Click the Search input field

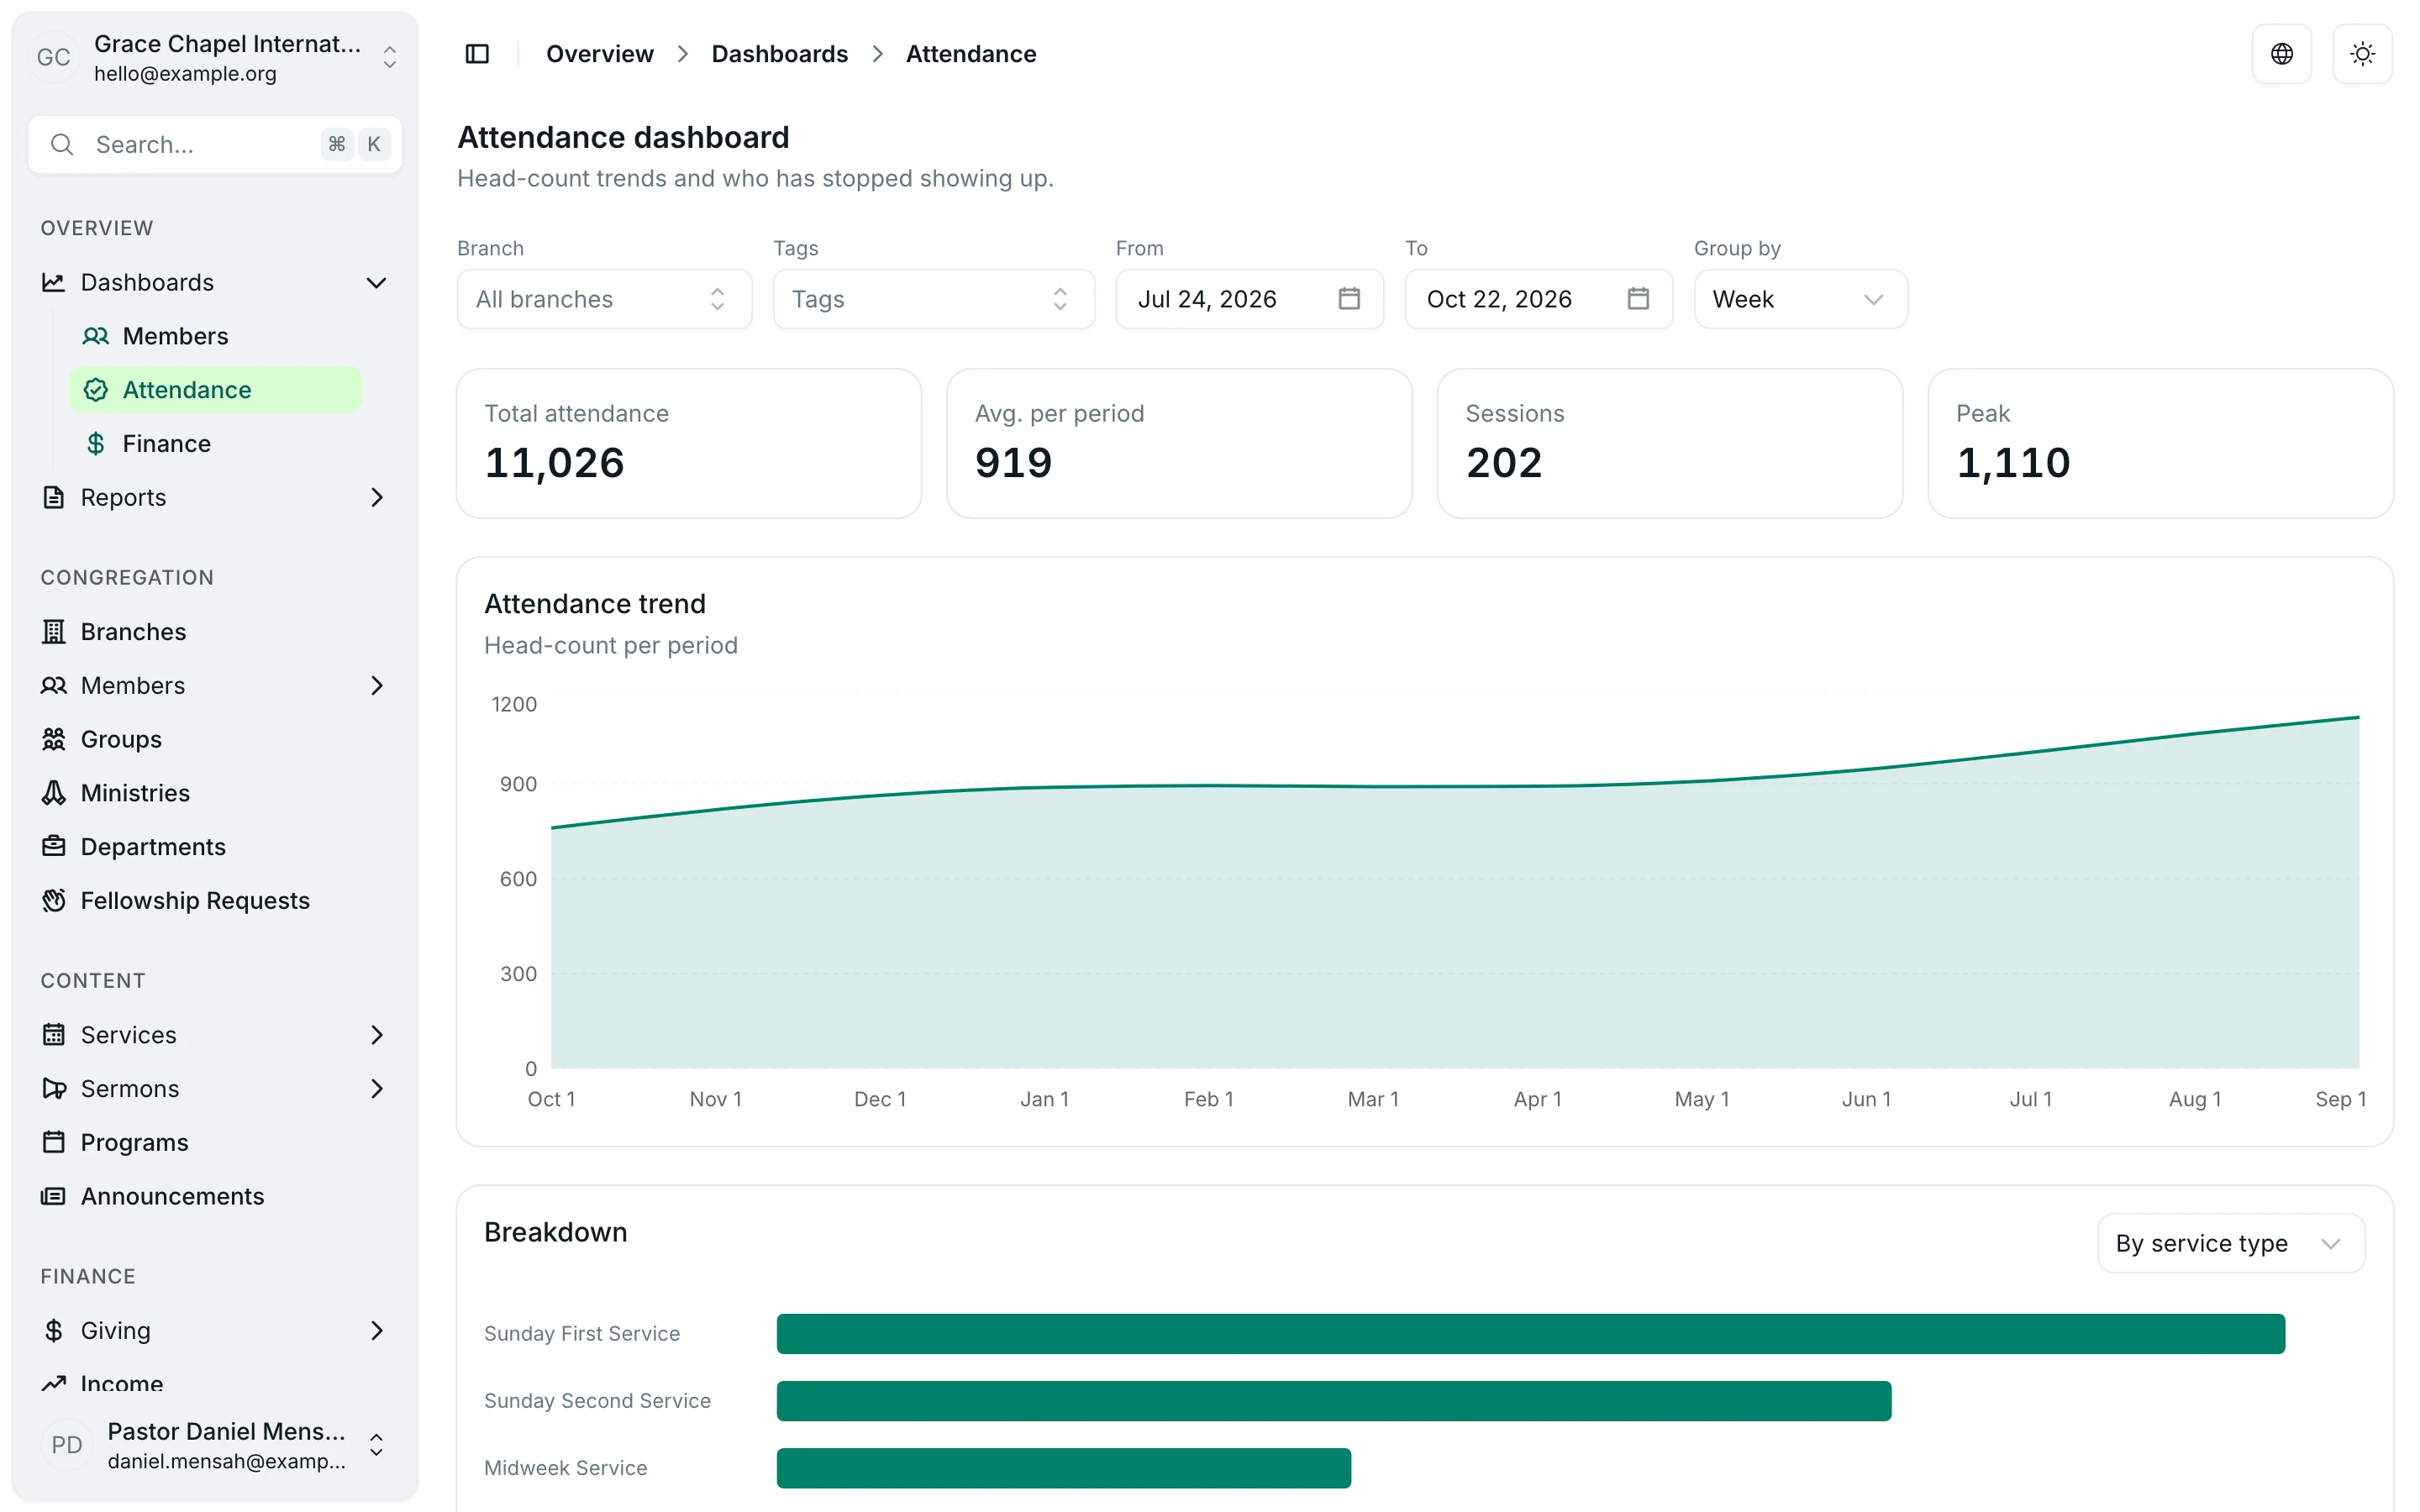[x=215, y=145]
